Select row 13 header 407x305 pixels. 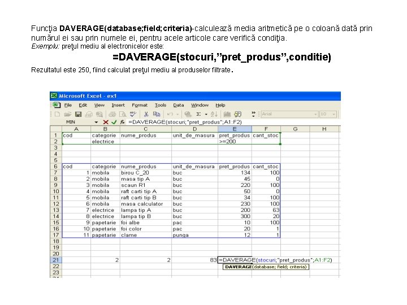[x=56, y=210]
